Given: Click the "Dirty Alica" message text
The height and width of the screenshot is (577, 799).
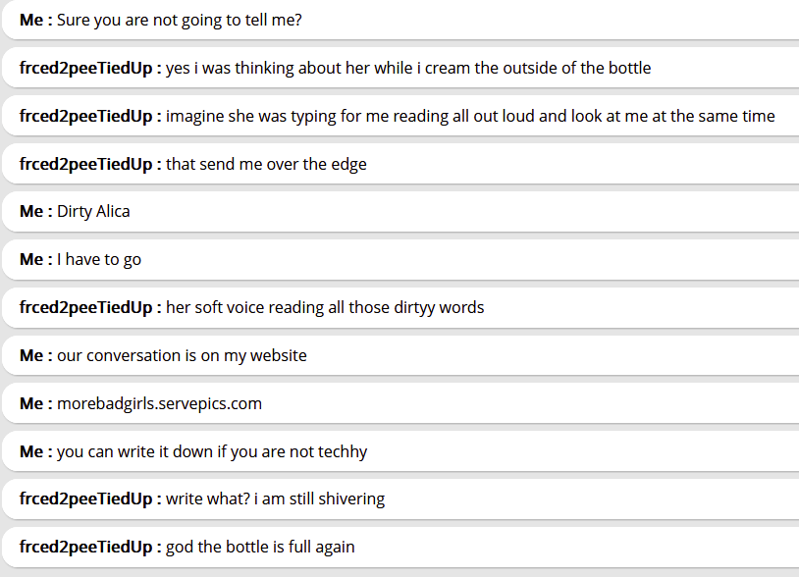Looking at the screenshot, I should click(x=93, y=212).
